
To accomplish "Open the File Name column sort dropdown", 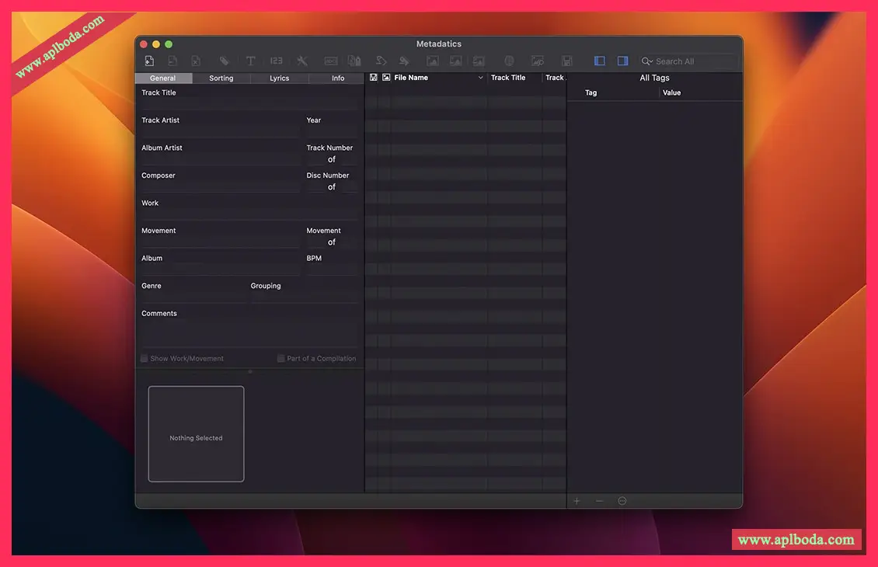I will [x=480, y=78].
